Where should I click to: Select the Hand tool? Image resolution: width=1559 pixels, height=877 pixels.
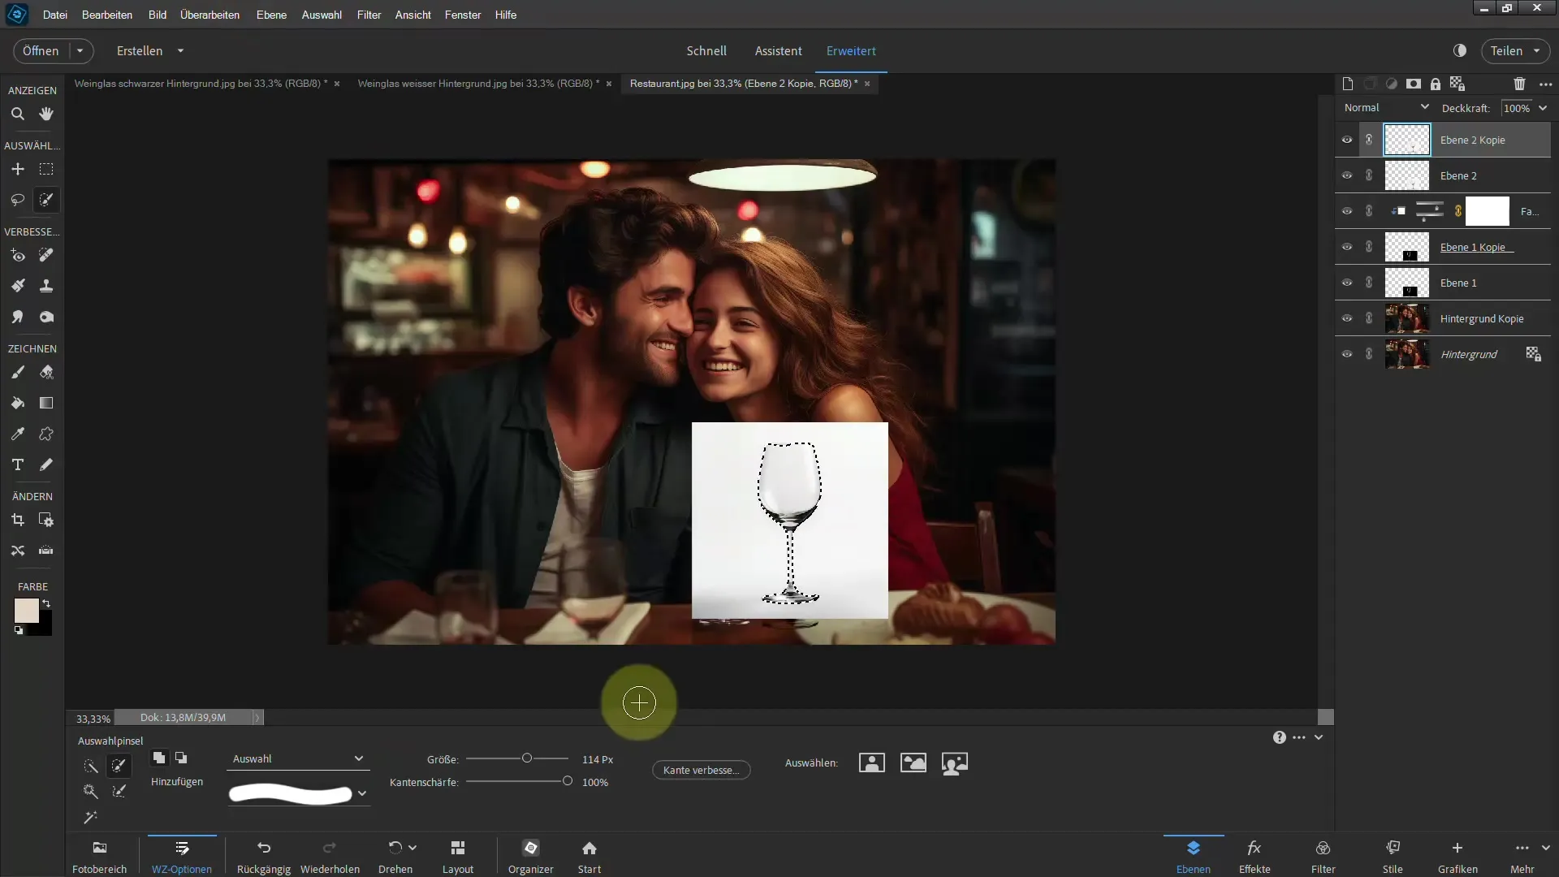[46, 114]
